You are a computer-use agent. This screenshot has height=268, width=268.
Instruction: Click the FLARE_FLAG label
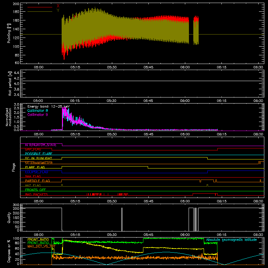35,167
